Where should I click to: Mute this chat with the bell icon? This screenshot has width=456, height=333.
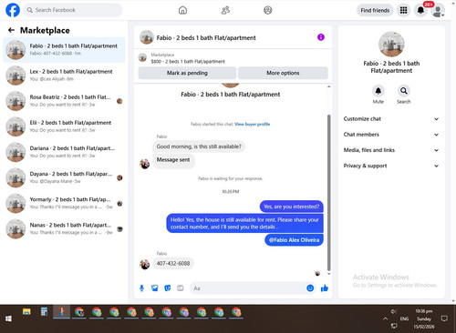click(378, 91)
